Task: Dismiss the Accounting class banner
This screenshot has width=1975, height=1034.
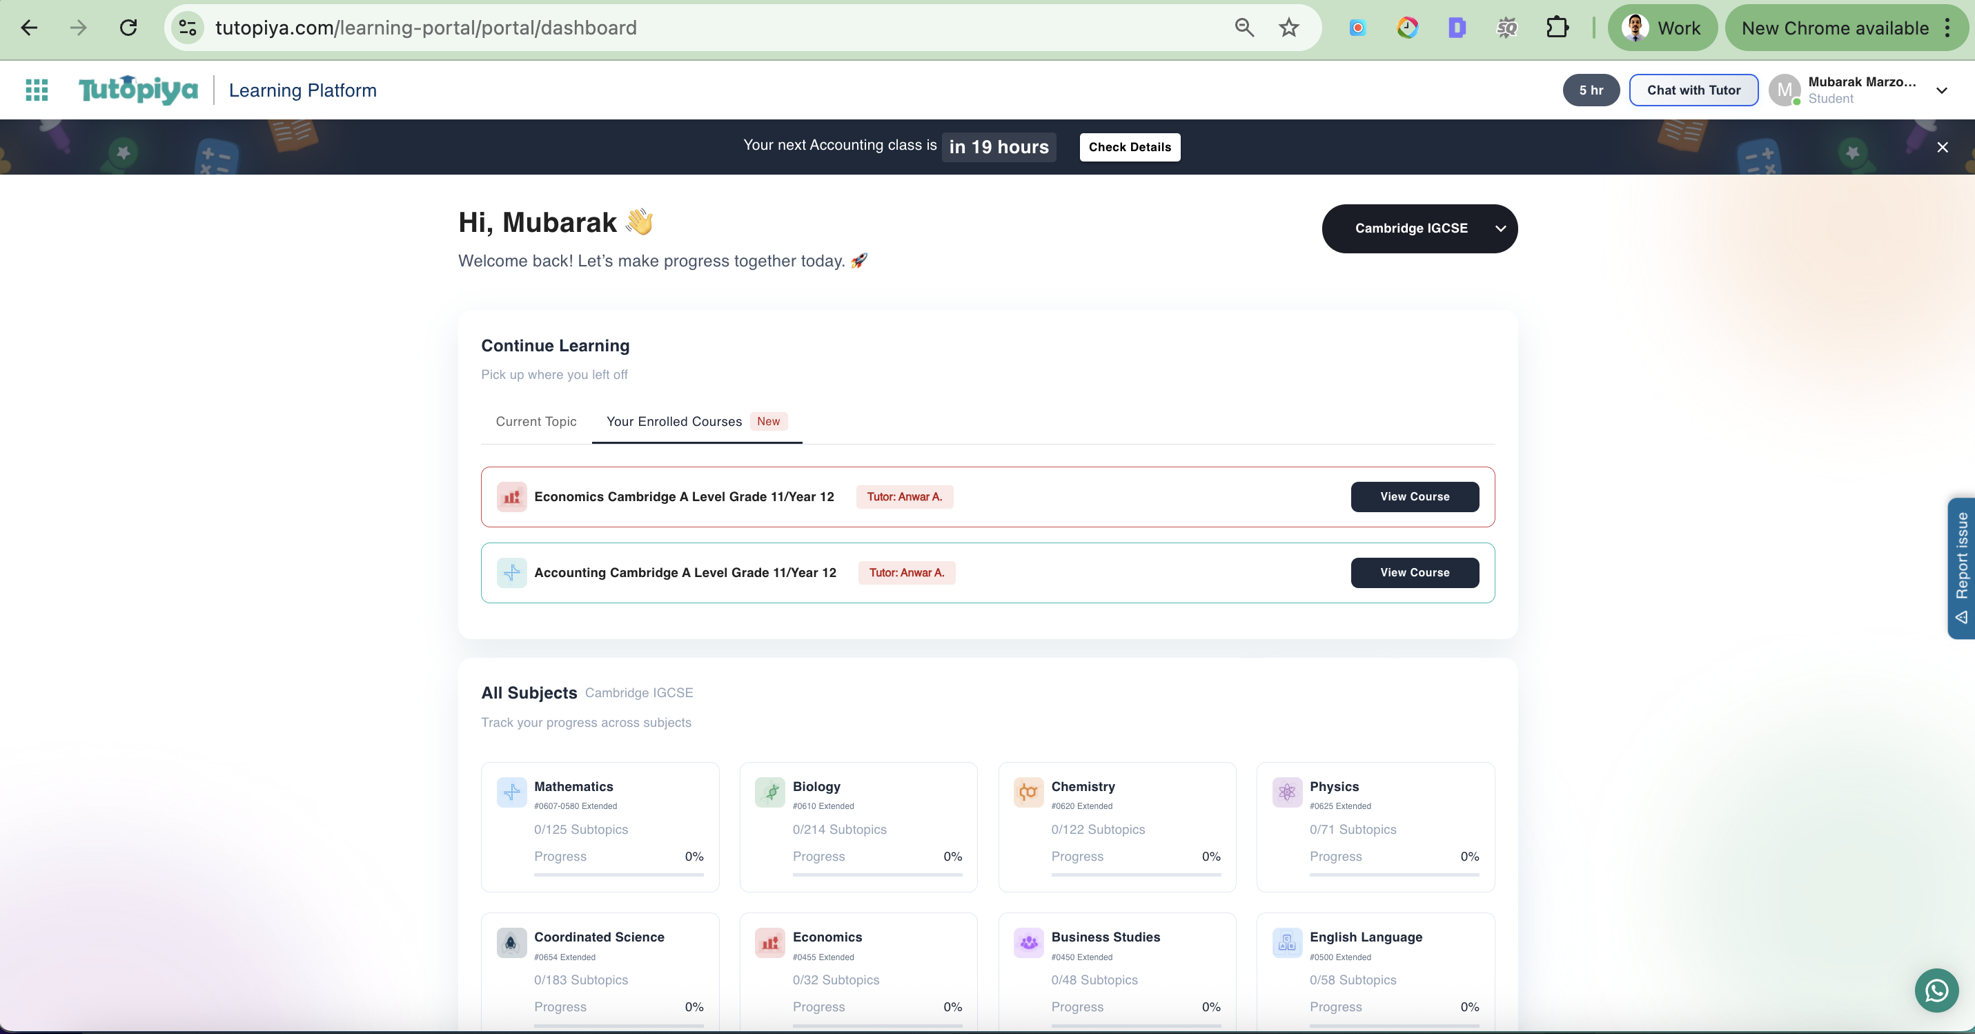Action: point(1943,146)
